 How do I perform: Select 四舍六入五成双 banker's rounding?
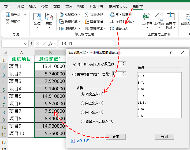click(x=83, y=121)
